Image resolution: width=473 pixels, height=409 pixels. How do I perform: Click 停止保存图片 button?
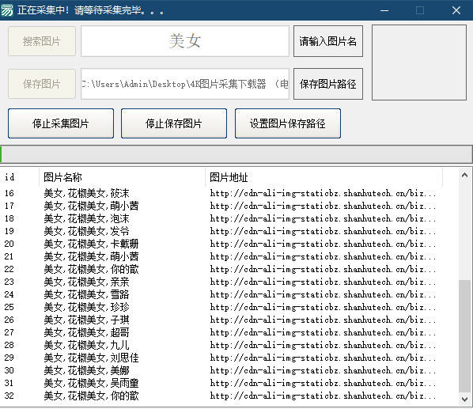pos(174,123)
